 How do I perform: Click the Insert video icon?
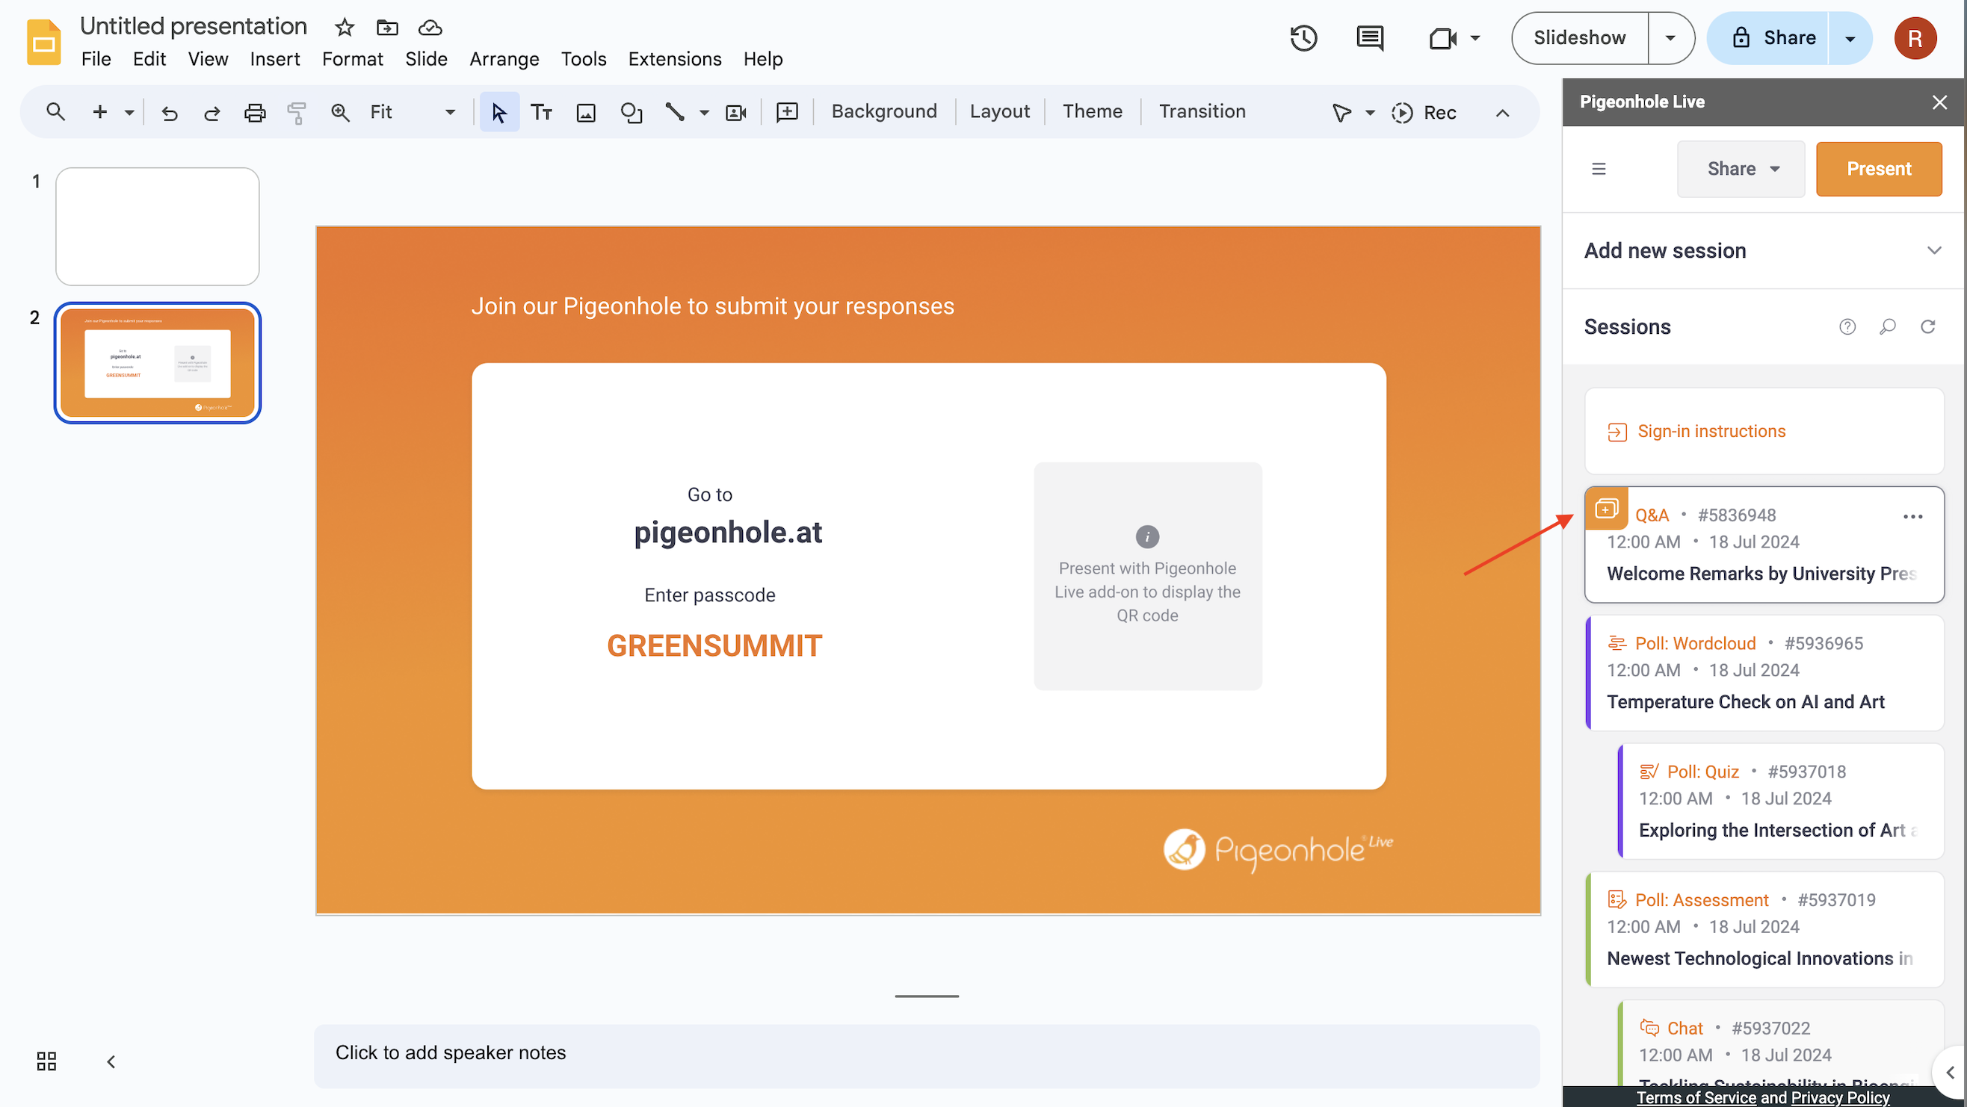[735, 113]
